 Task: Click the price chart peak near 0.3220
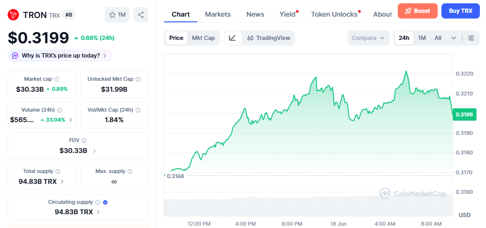(x=406, y=71)
